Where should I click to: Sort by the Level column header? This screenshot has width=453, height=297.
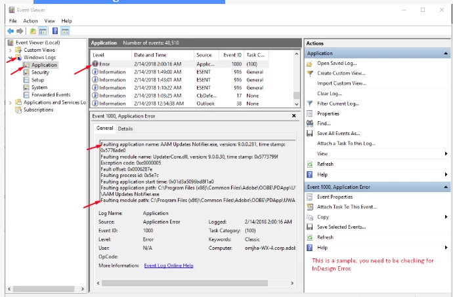[x=111, y=55]
